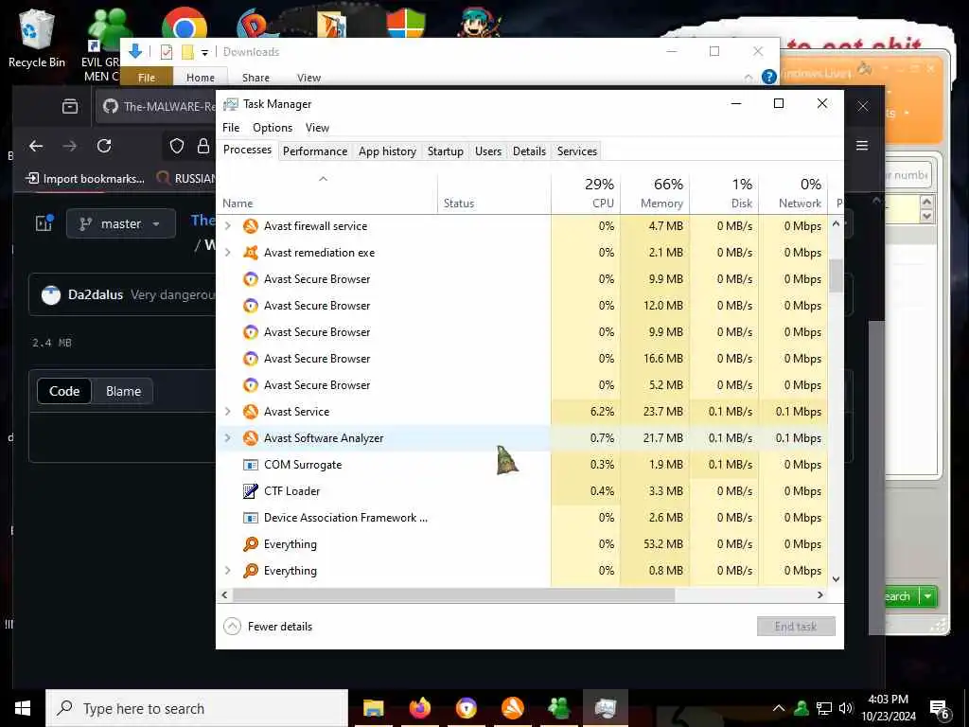Click Import bookmarks in Firefox toolbar
Image resolution: width=969 pixels, height=727 pixels.
point(84,179)
